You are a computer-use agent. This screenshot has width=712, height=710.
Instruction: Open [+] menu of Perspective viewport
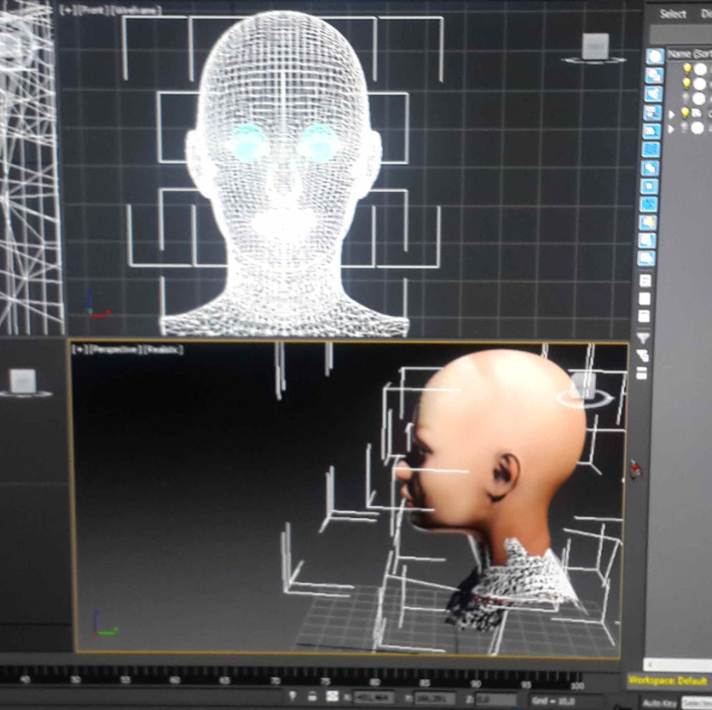point(80,349)
